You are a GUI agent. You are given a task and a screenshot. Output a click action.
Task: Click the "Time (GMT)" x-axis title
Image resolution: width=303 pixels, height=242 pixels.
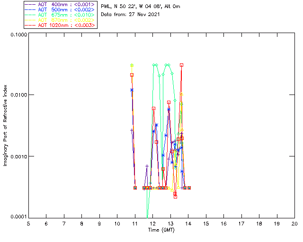tap(160, 230)
